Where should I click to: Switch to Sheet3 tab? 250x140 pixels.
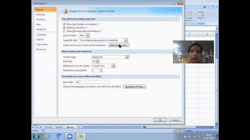[70, 127]
